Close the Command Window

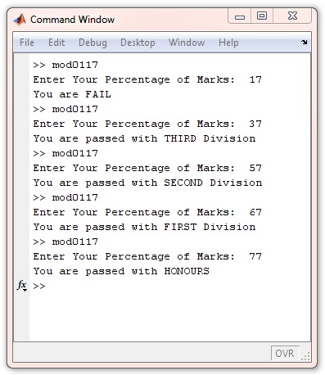click(292, 16)
